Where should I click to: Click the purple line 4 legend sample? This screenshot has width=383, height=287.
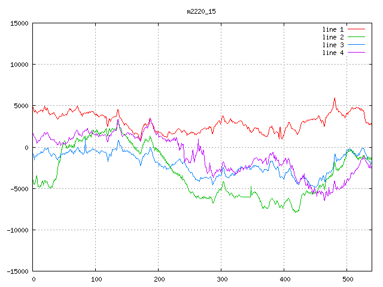pyautogui.click(x=356, y=53)
